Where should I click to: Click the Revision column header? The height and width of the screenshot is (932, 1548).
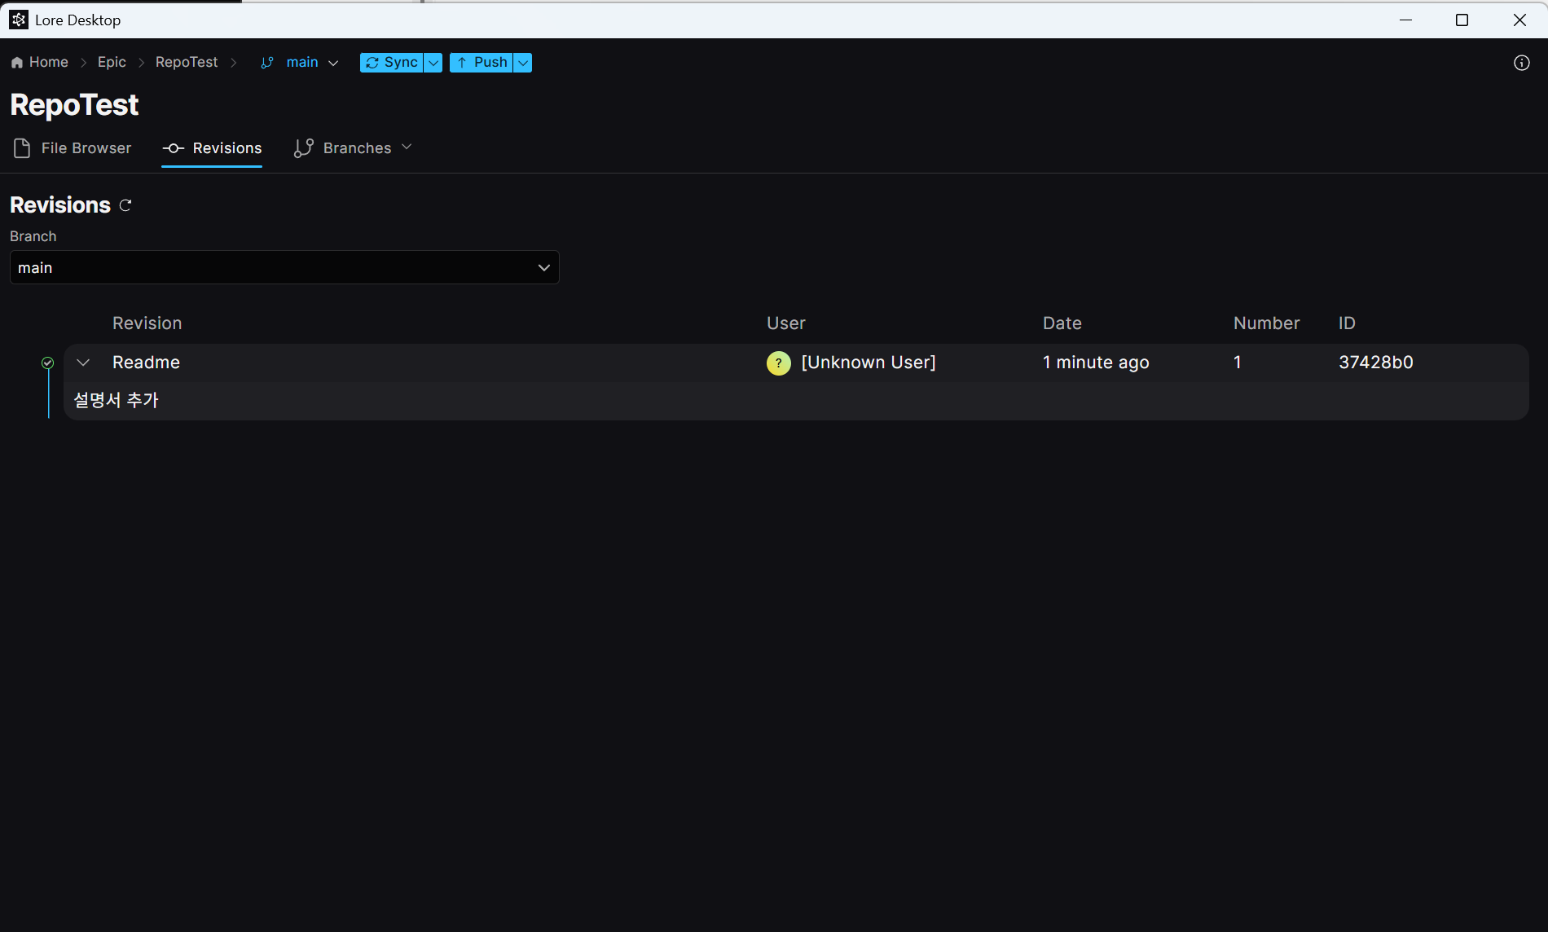point(147,323)
